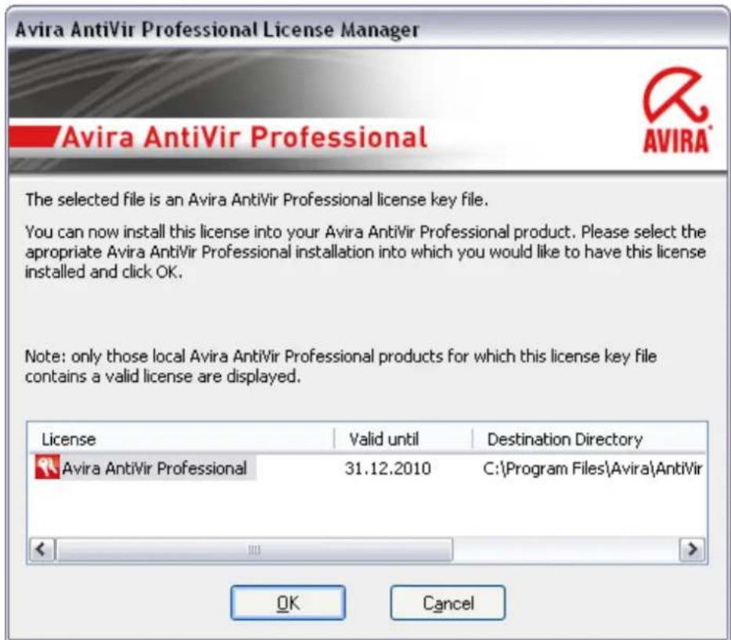Click the Avira AntiVir Professional banner title
Viewport: 731px width, 640px height.
pos(244,138)
